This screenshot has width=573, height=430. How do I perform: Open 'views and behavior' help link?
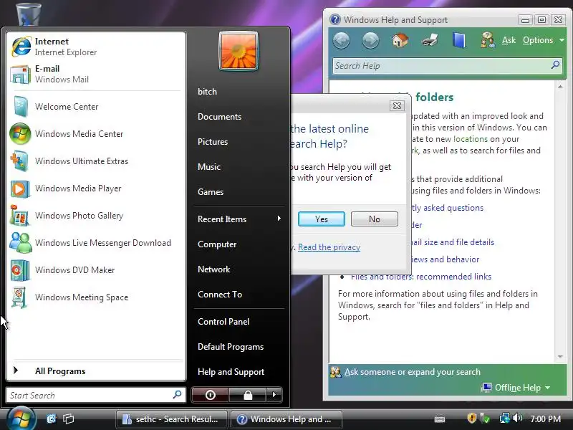[x=445, y=259]
